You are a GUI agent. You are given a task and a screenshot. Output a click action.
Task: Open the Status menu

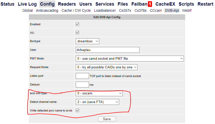coord(7,4)
